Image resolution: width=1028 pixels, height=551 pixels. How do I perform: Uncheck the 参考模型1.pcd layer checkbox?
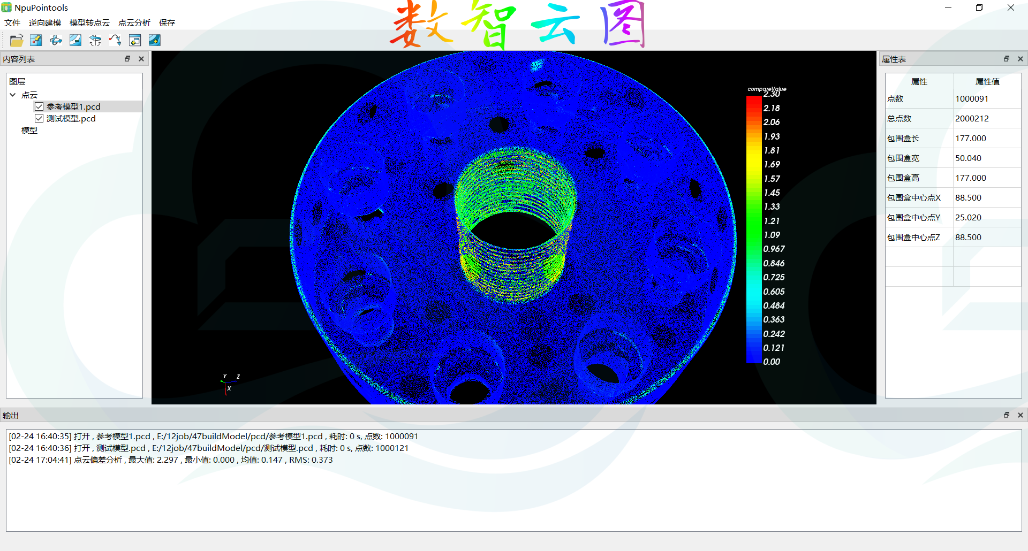(x=39, y=106)
